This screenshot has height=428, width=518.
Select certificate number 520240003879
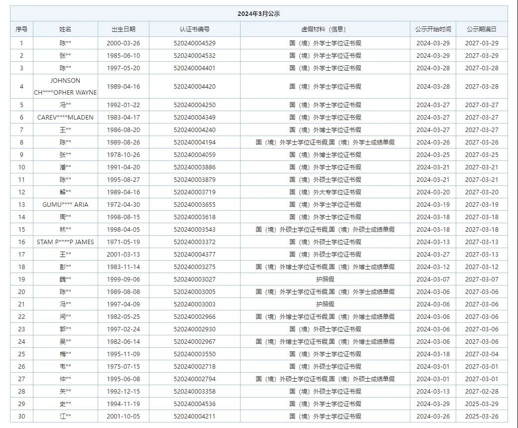click(195, 180)
